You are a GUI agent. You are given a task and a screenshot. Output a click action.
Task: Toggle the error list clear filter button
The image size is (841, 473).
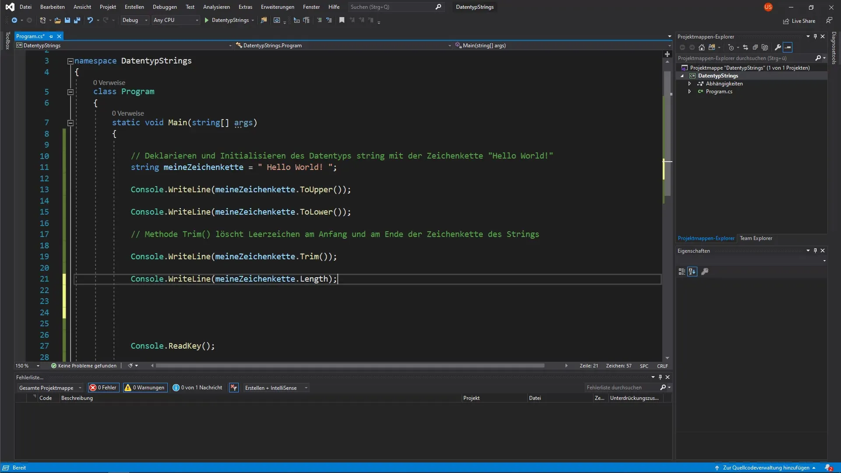(234, 388)
